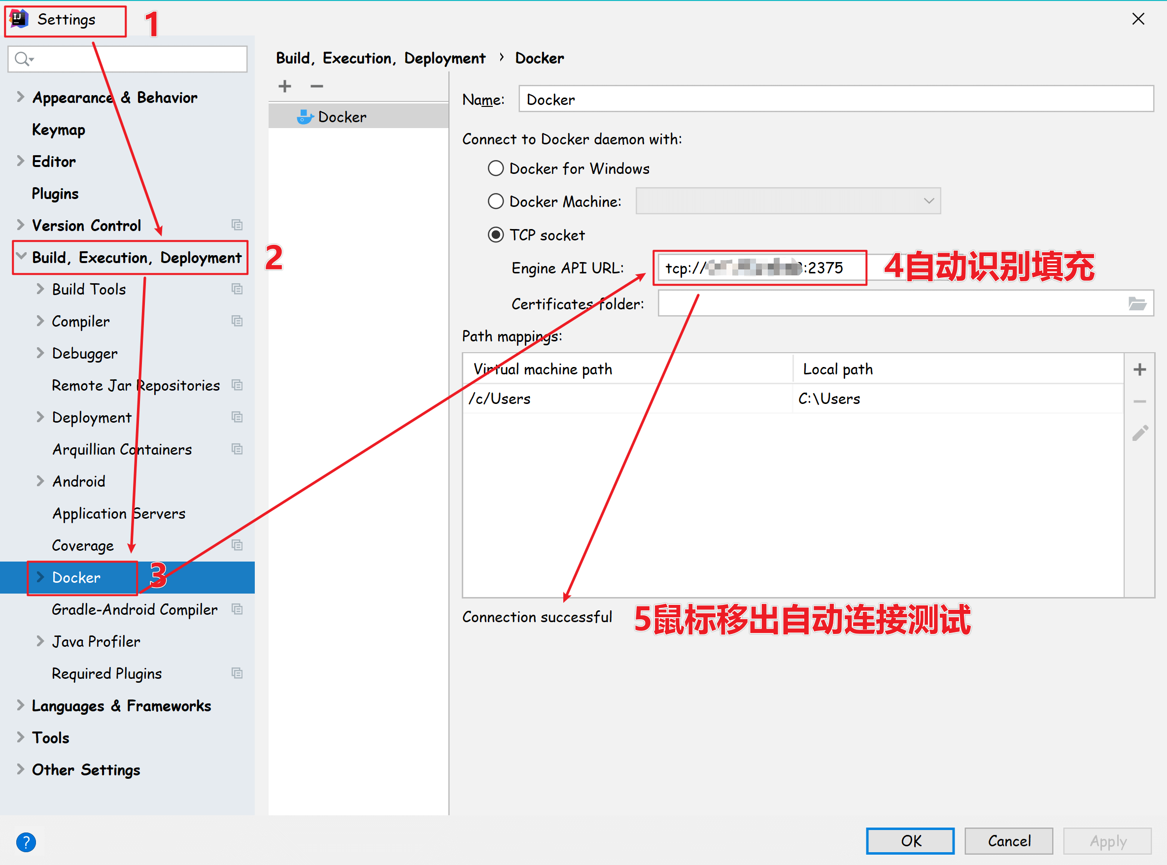Click the search magnifier icon in settings
Screen dimensions: 1167x865
coord(23,59)
